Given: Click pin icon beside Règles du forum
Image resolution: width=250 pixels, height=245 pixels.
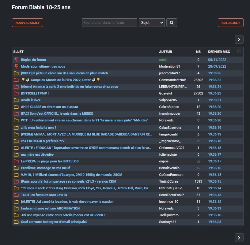Looking at the screenshot, I should (16, 60).
